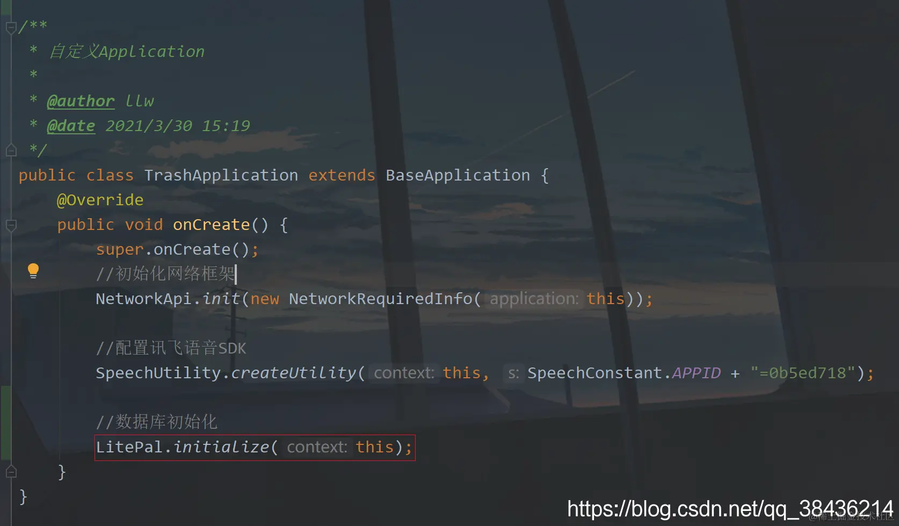Click the application: parameter hint
This screenshot has height=526, width=899.
tap(534, 299)
